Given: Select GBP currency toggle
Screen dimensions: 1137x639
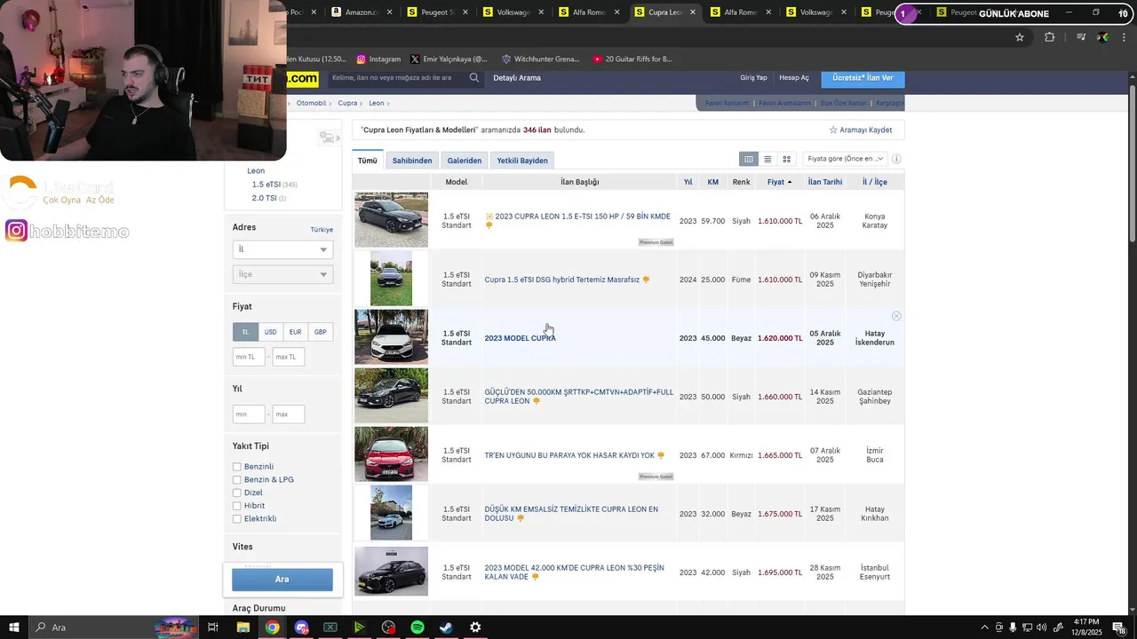Looking at the screenshot, I should coord(320,332).
